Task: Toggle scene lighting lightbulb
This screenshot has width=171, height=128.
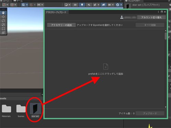Action: pos(82,5)
